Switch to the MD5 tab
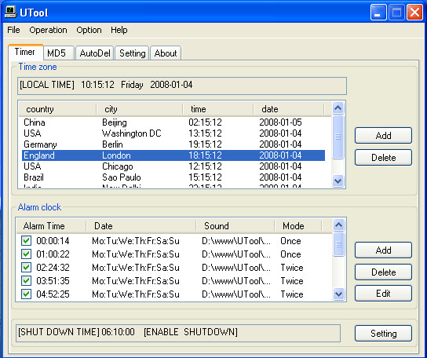Screen dimensions: 427x358 click(x=57, y=53)
